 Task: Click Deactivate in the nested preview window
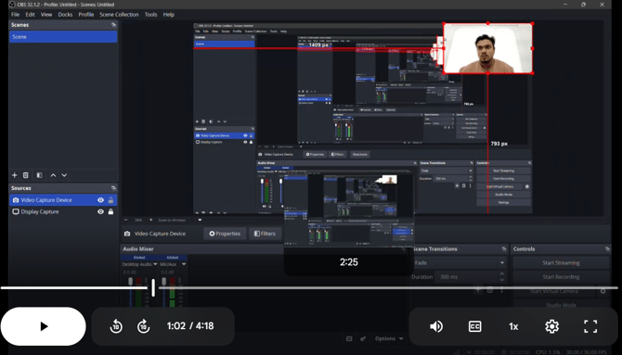tap(359, 154)
